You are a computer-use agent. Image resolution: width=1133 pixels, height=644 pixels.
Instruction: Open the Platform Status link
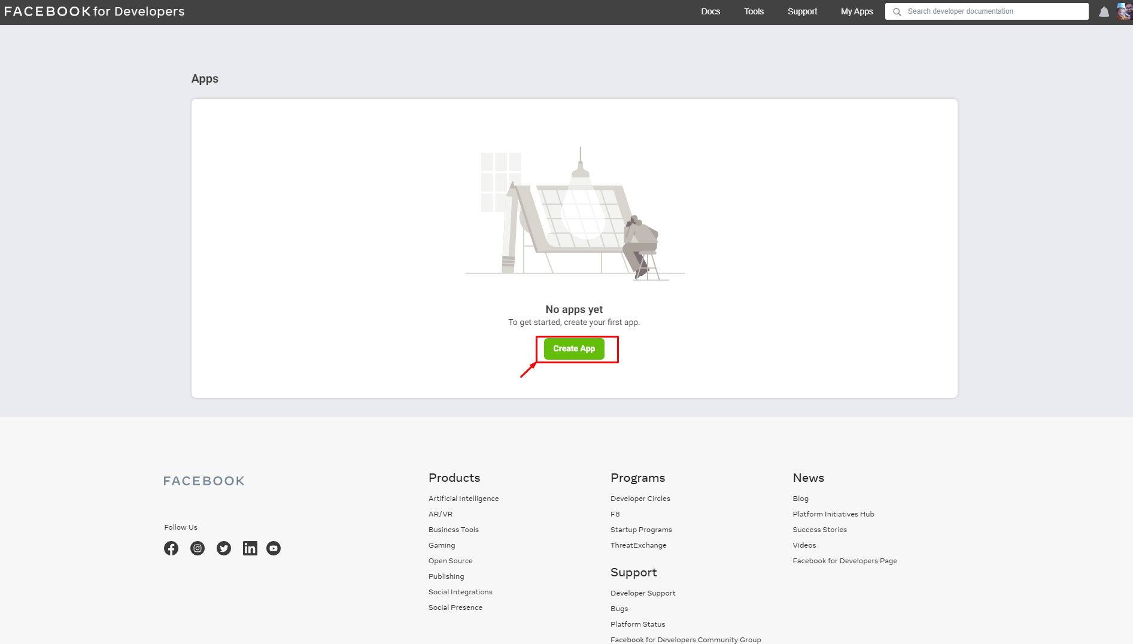coord(638,624)
